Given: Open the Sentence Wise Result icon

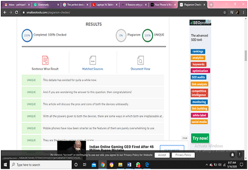Looking at the screenshot, I should click(x=45, y=60).
